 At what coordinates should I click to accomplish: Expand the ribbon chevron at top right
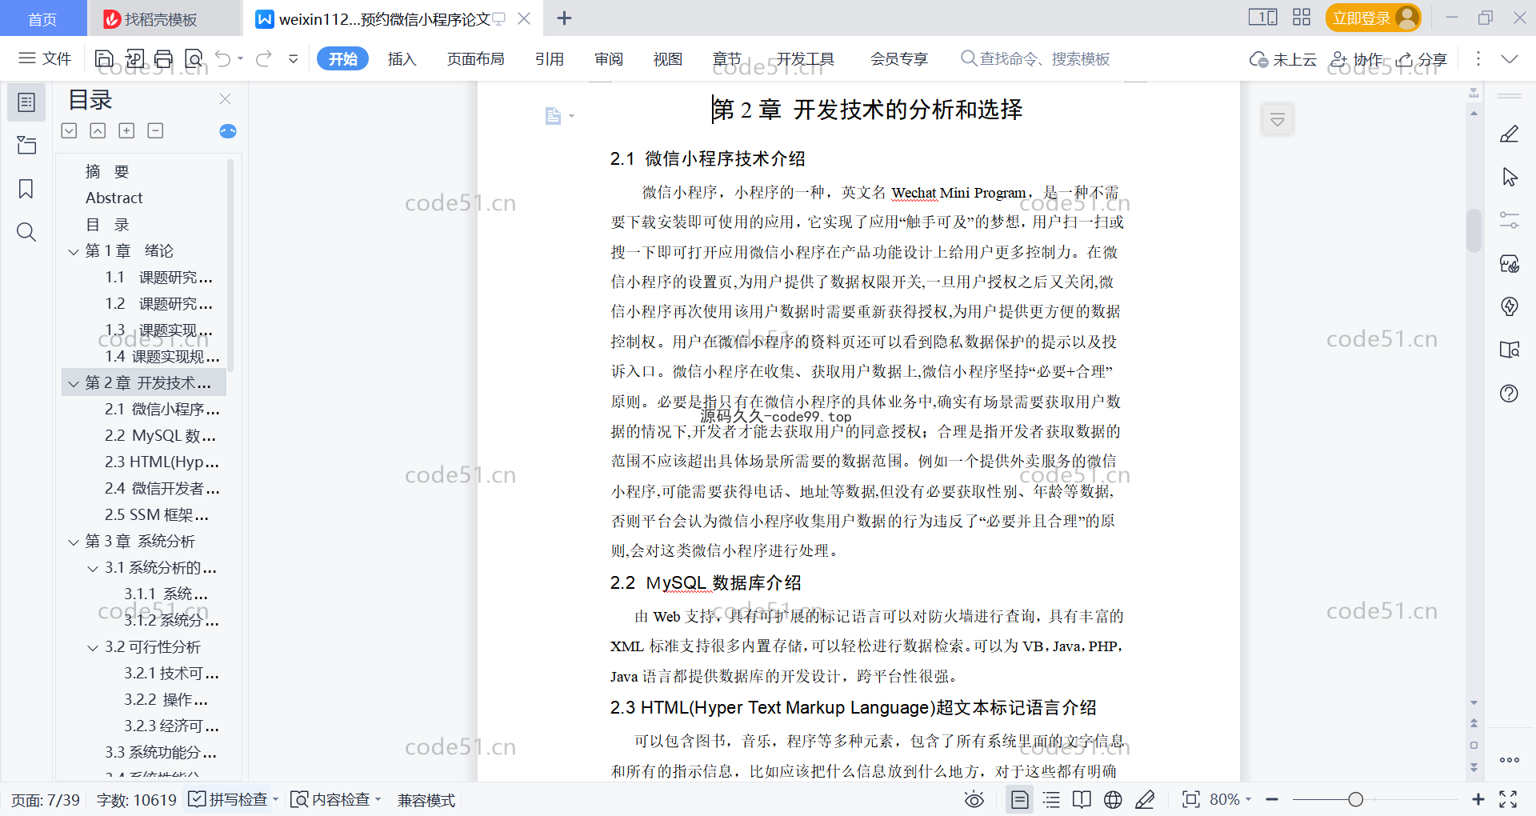[x=1510, y=58]
